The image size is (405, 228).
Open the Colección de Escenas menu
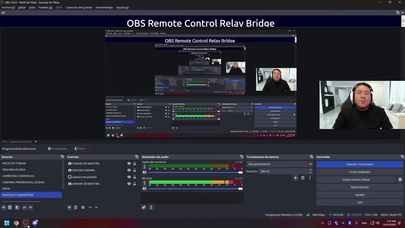point(79,7)
